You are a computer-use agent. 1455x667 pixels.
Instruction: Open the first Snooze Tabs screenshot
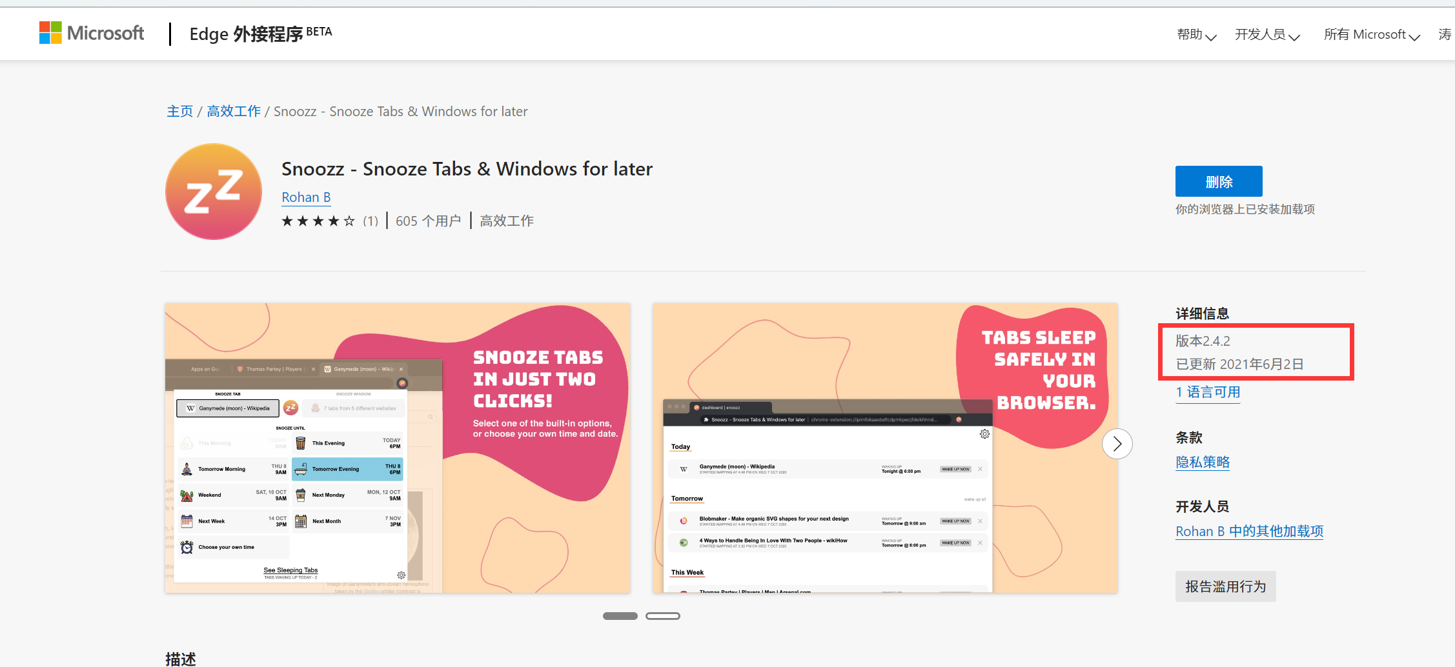[x=398, y=448]
